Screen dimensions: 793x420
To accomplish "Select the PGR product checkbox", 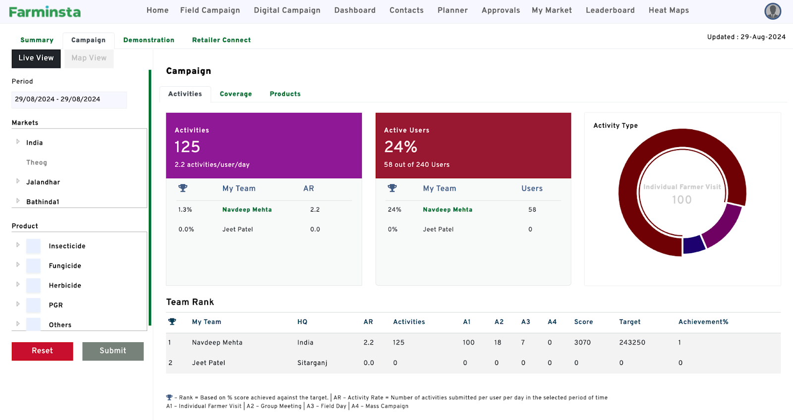I will [x=33, y=305].
